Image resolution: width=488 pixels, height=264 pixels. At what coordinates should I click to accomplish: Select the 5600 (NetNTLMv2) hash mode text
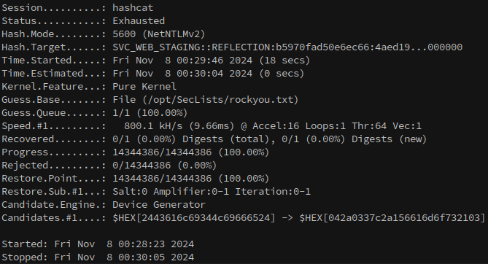(159, 34)
